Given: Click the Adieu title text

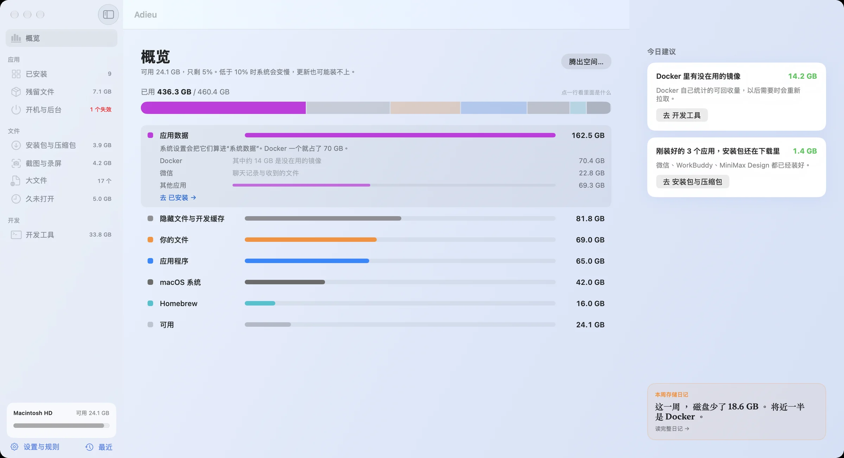Looking at the screenshot, I should pos(146,14).
